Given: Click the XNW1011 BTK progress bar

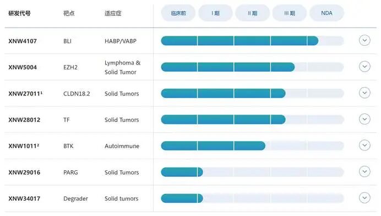Looking at the screenshot, I should tap(253, 146).
